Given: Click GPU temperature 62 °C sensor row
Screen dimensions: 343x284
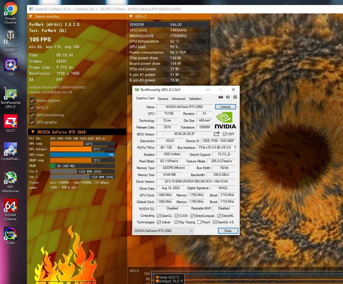Looking at the screenshot, I should pos(169,41).
